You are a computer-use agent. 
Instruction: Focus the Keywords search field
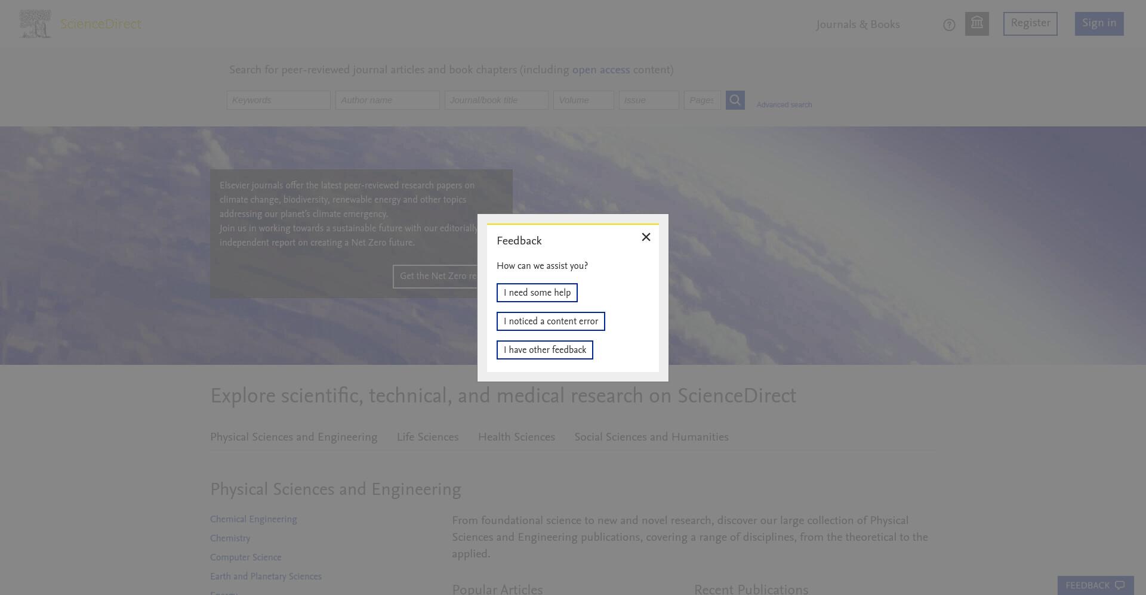pyautogui.click(x=279, y=100)
